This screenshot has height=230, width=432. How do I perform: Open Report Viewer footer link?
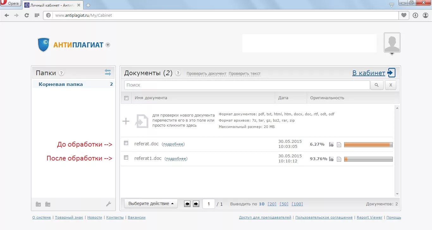[369, 217]
